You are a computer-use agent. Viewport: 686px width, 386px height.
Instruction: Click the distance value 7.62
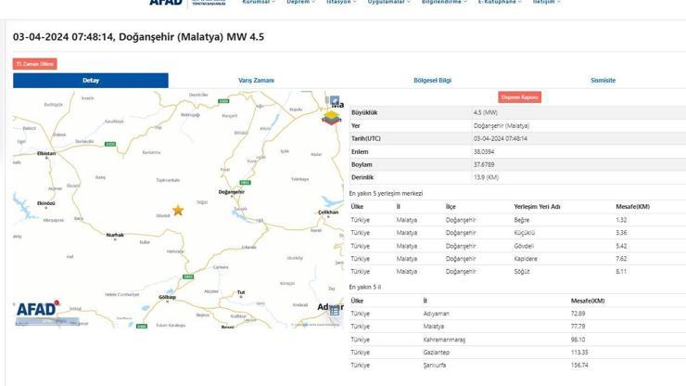click(621, 259)
